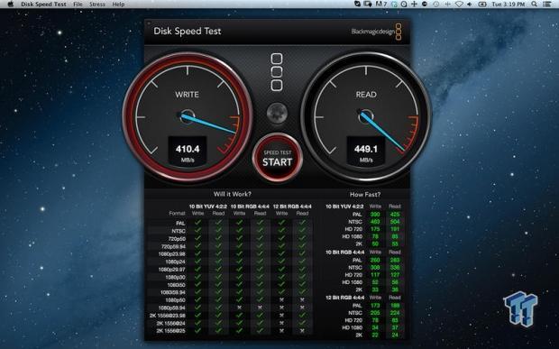This screenshot has width=559, height=349.
Task: Click PAL row 10 Bit YUV Write checkmark
Action: [x=197, y=223]
